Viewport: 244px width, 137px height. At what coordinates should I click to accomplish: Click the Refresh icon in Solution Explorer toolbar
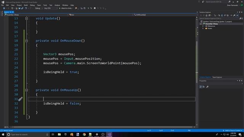[222, 15]
